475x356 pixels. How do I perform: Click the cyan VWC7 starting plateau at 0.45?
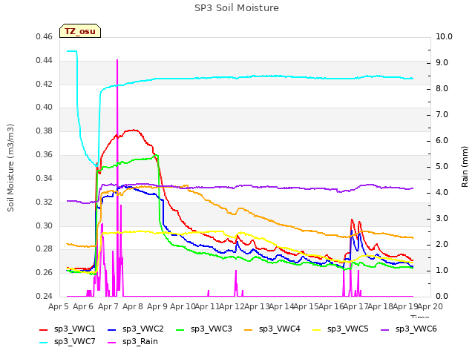(x=72, y=51)
